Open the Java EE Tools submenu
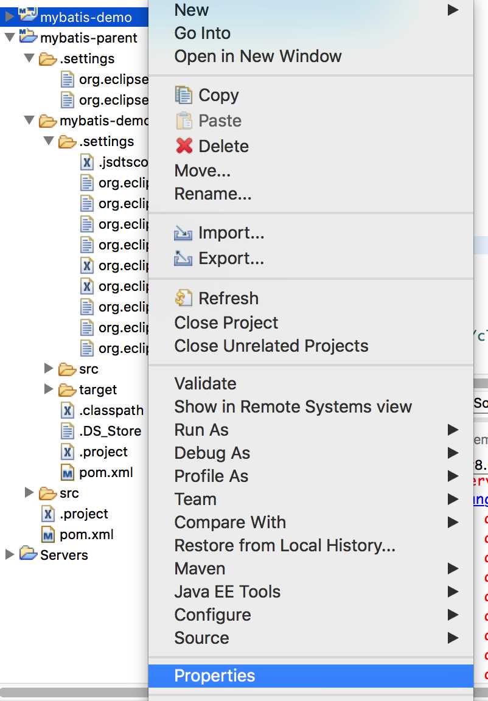Image resolution: width=488 pixels, height=701 pixels. coord(311,592)
